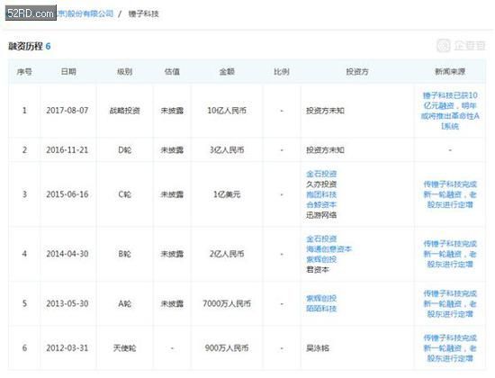
Task: Select the 900万人民币 amount cell
Action: pyautogui.click(x=227, y=348)
